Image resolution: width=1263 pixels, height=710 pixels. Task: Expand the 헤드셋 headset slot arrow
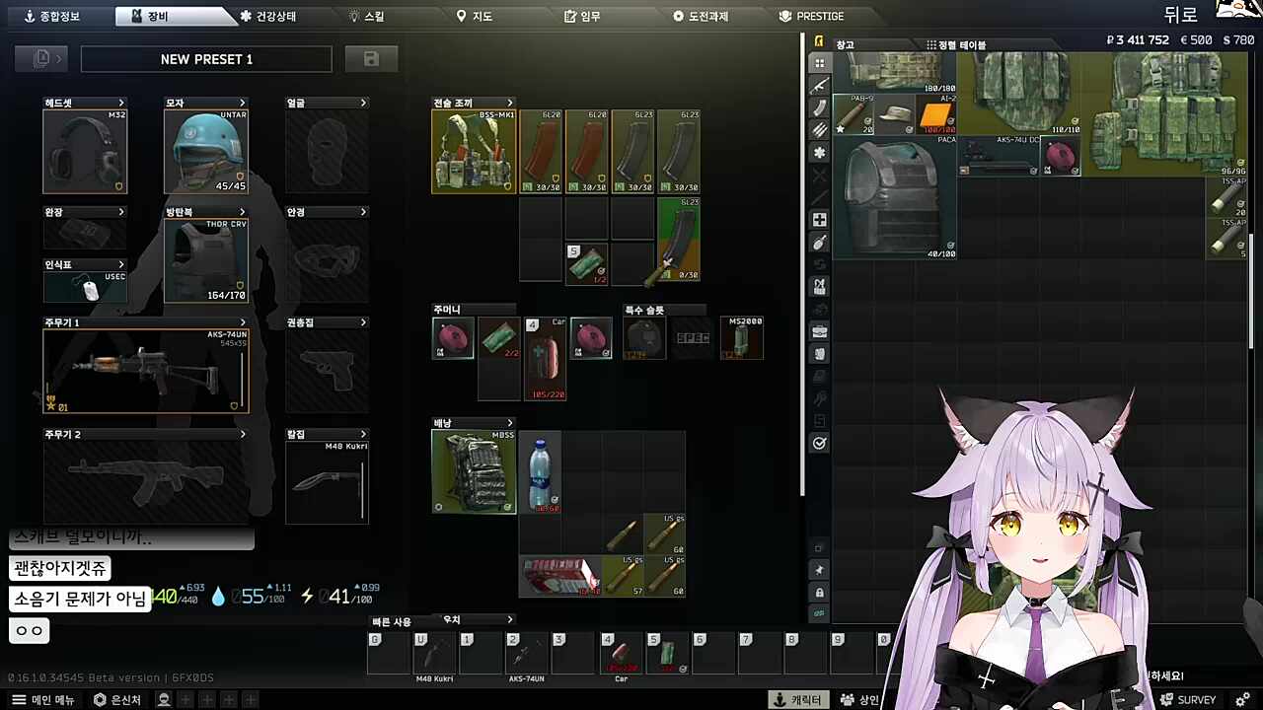121,103
